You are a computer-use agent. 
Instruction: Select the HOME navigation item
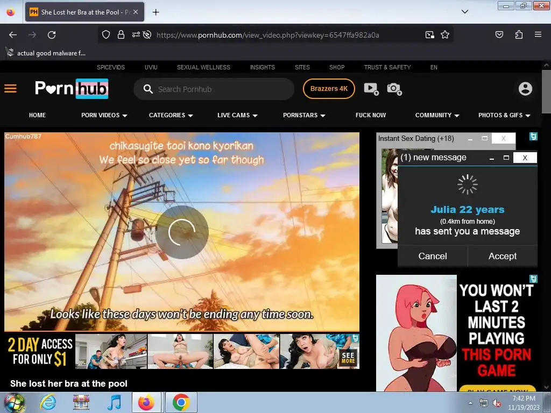(37, 115)
